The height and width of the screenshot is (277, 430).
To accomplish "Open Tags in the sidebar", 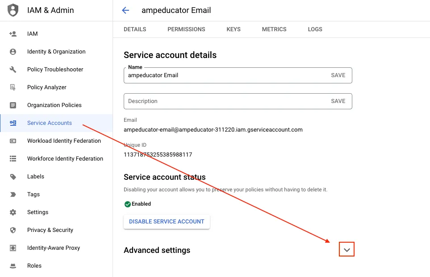I will tap(56, 194).
